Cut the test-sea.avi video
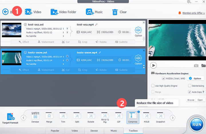Image resolution: width=206 pixels, height=134 pixels. [x=66, y=42]
